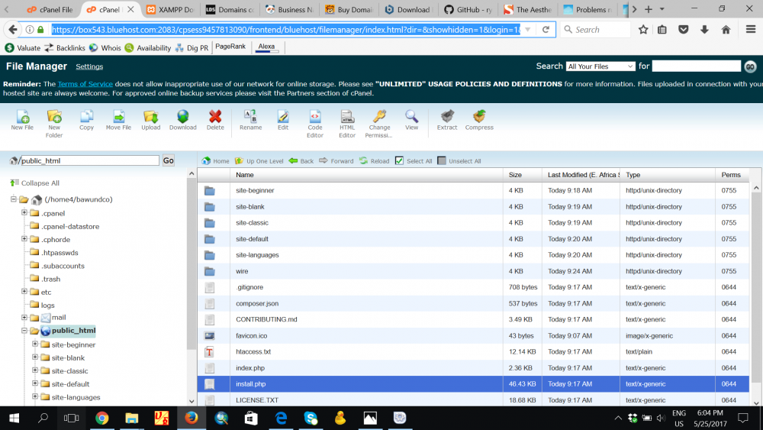Click the Download toolbar icon
Viewport: 763px width, 430px height.
(x=182, y=119)
